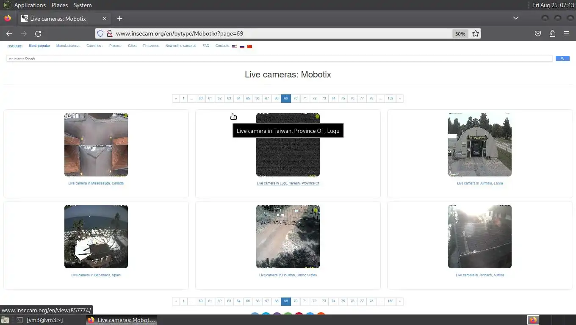Open the Live camera in Houston, United States link
The height and width of the screenshot is (325, 576).
click(x=288, y=275)
